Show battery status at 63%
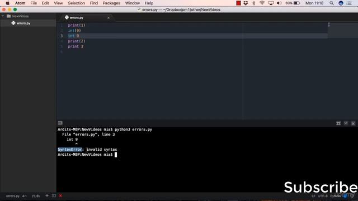This screenshot has height=201, width=358. click(x=293, y=3)
